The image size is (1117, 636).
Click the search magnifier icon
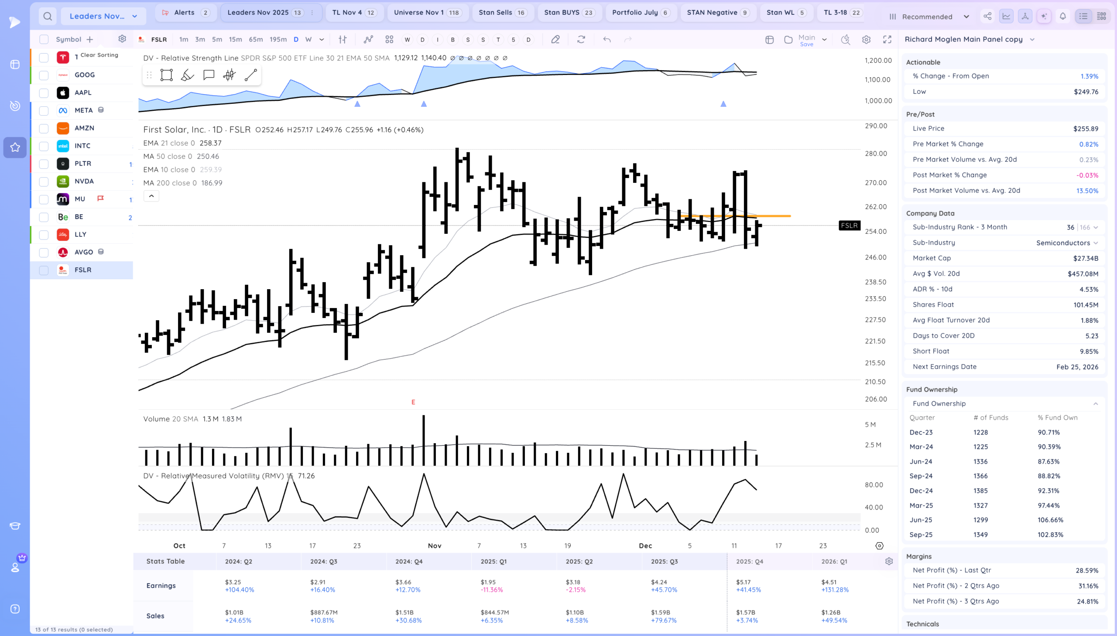[48, 17]
